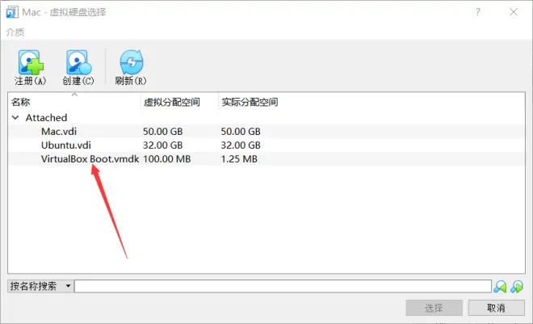Click the 选择 button
Viewport: 533px width, 324px height.
[434, 308]
